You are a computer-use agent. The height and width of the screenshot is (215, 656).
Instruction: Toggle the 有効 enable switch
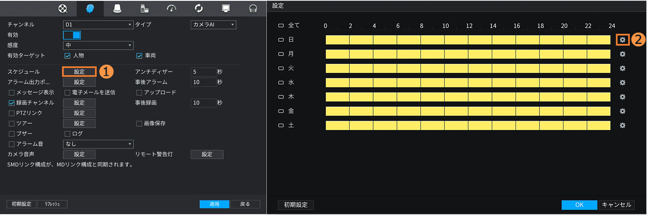tap(72, 35)
